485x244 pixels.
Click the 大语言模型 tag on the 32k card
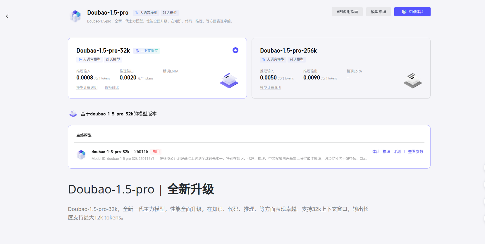pos(90,60)
